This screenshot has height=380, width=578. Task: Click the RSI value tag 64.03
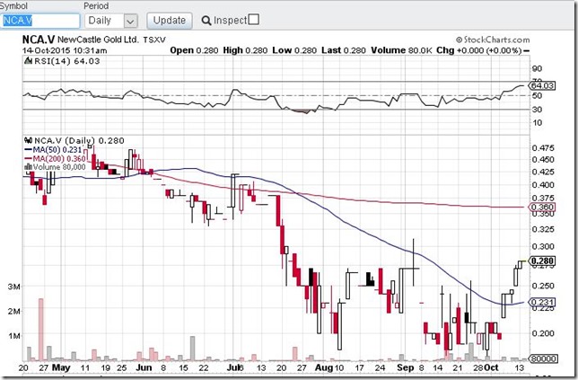541,85
